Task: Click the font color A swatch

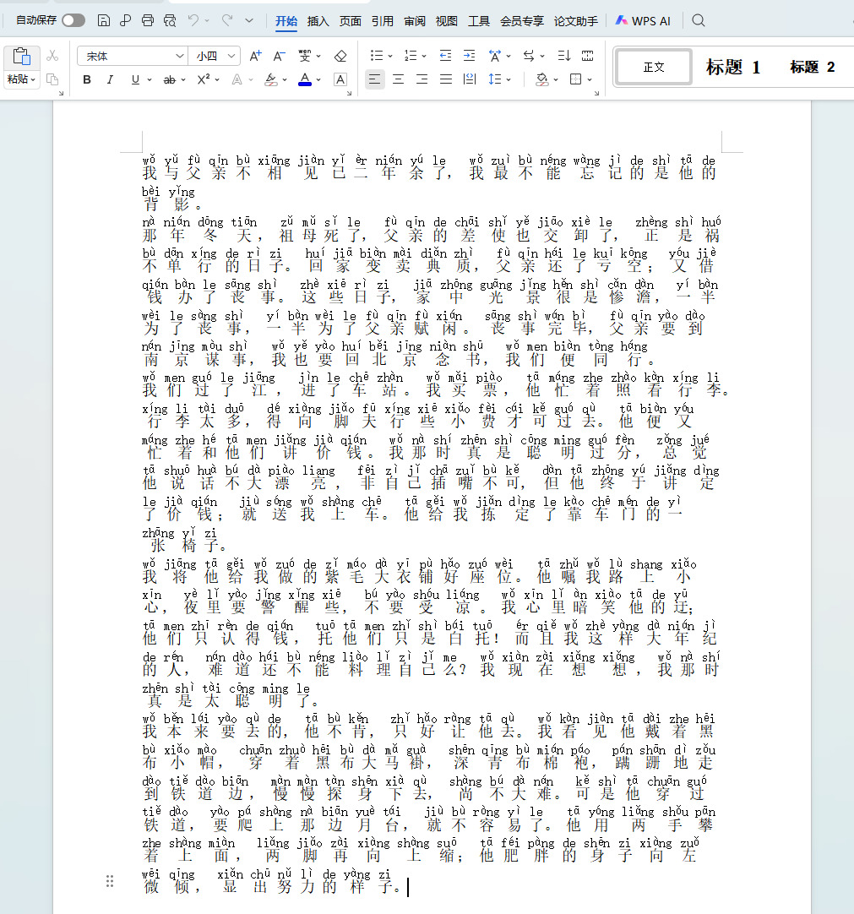Action: pos(305,79)
